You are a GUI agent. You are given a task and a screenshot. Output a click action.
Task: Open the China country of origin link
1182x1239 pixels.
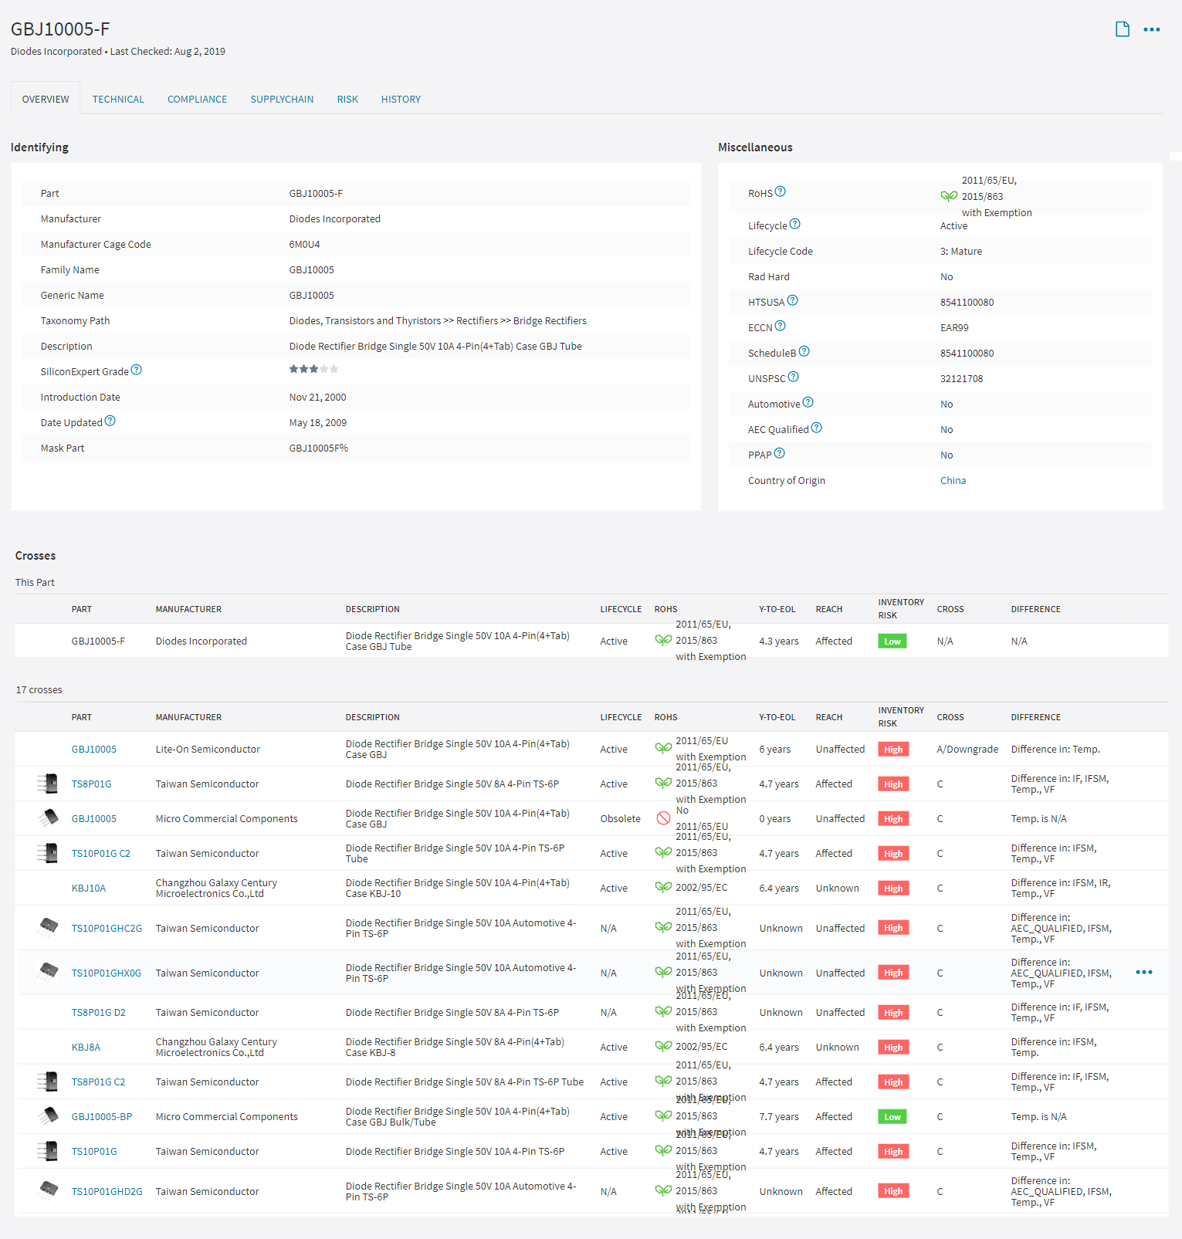[953, 480]
